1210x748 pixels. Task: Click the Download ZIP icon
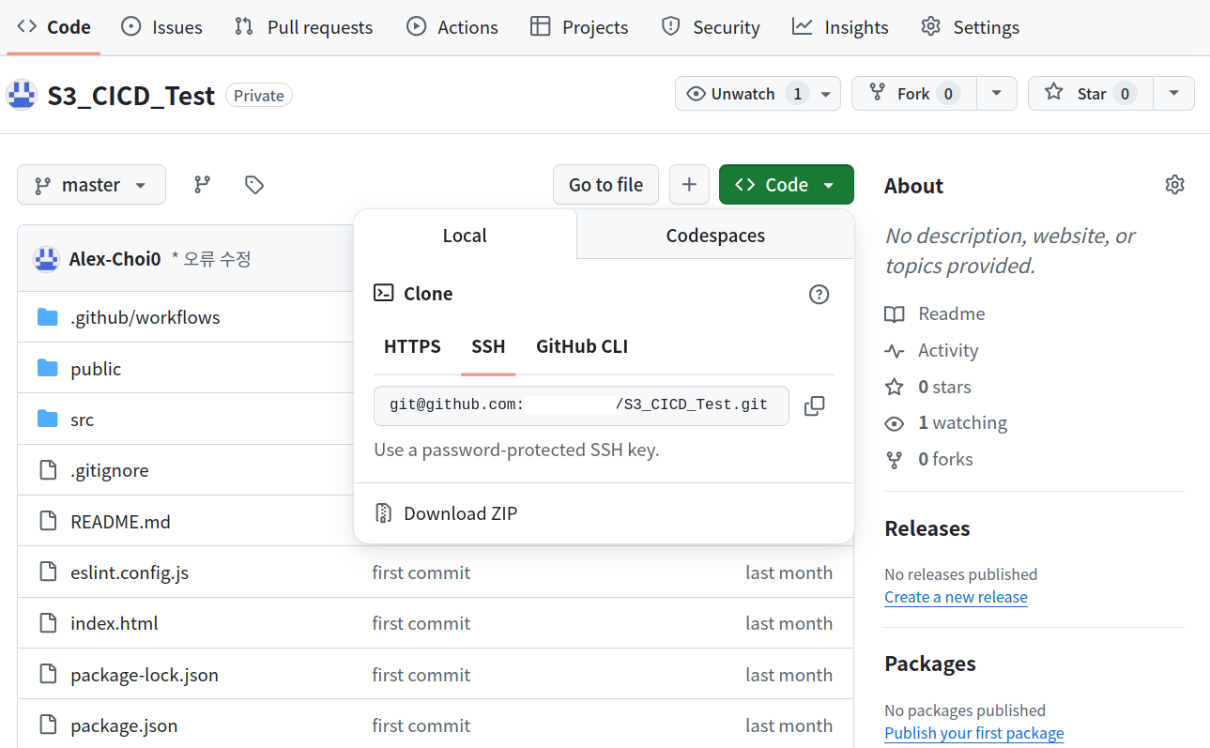pos(383,513)
